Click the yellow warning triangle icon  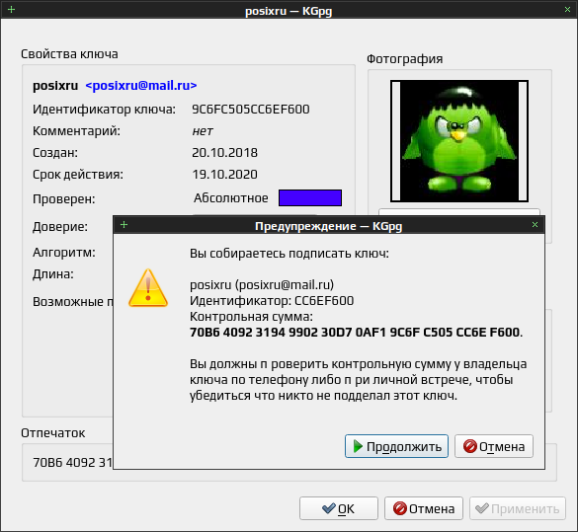(148, 288)
